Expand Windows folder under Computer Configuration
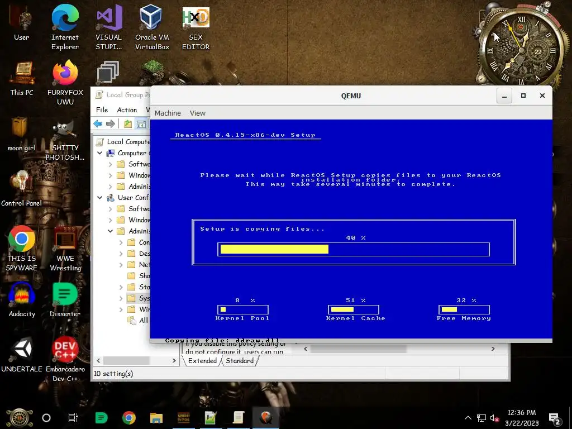This screenshot has height=429, width=572. point(111,175)
